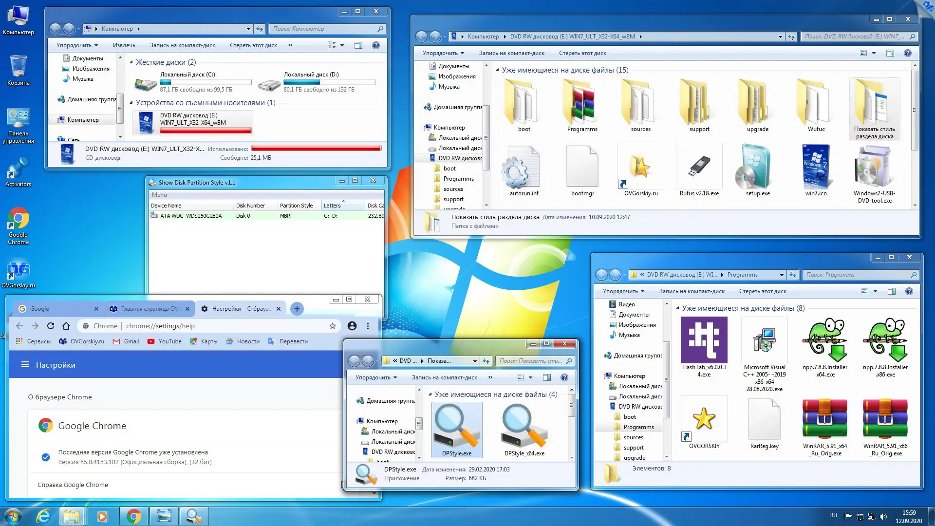This screenshot has width=935, height=526.
Task: Select the WinRAR_5.91_x64_Ru_Orig.exe archive icon
Action: click(824, 419)
